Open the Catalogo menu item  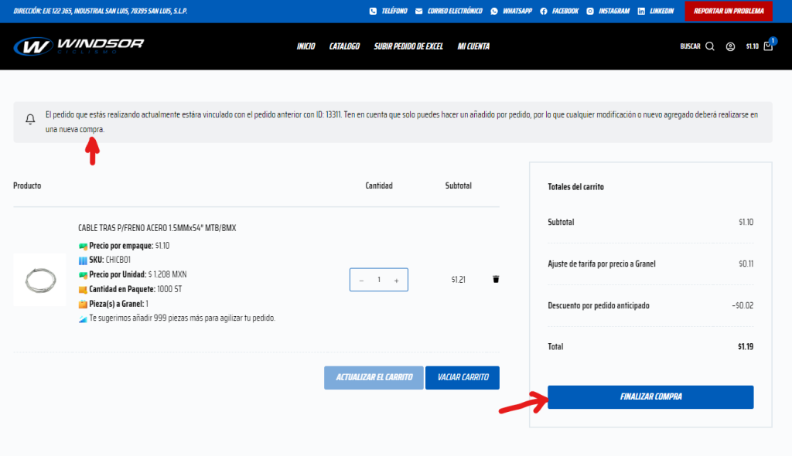(344, 46)
